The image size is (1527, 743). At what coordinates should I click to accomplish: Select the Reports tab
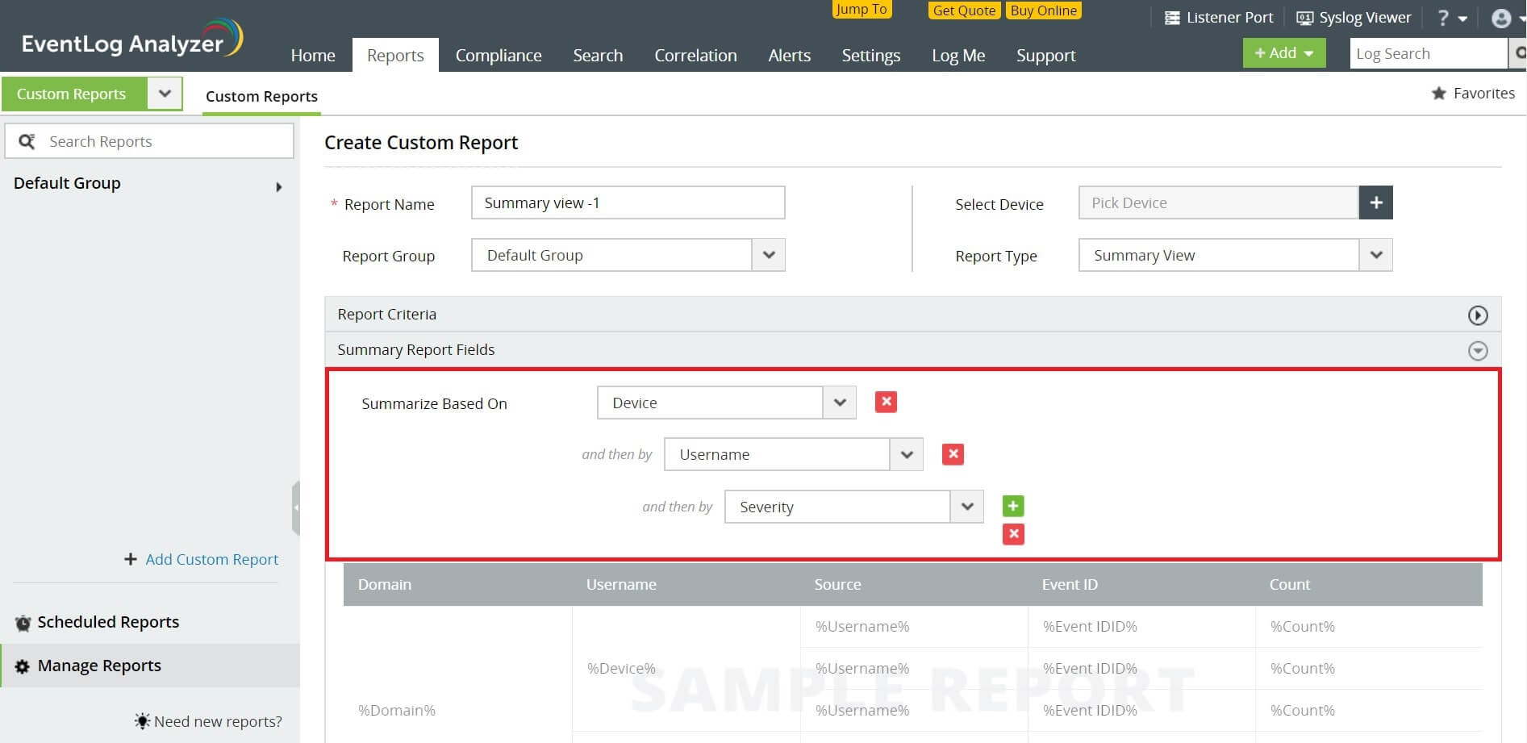coord(395,55)
